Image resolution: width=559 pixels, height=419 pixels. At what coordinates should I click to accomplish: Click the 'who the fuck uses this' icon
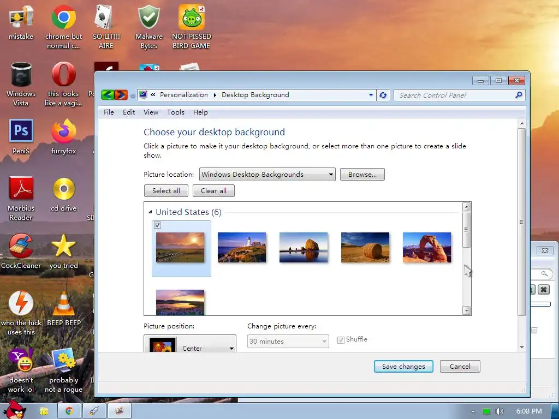click(x=21, y=314)
